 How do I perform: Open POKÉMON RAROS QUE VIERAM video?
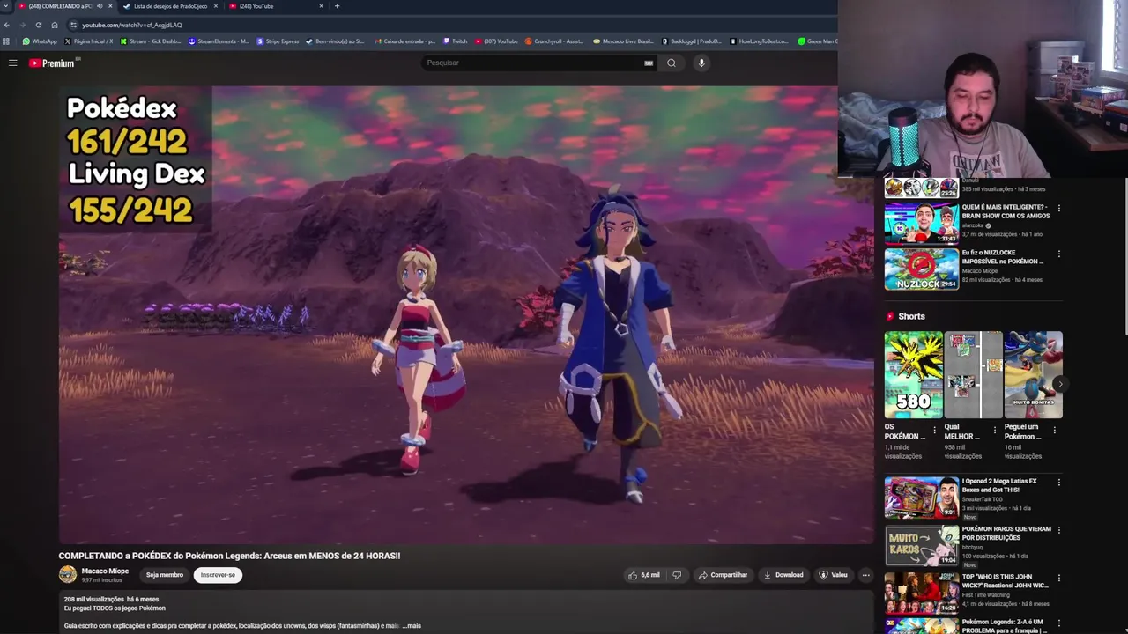pos(921,546)
